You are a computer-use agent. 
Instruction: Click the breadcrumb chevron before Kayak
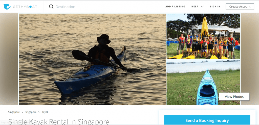tap(39, 112)
